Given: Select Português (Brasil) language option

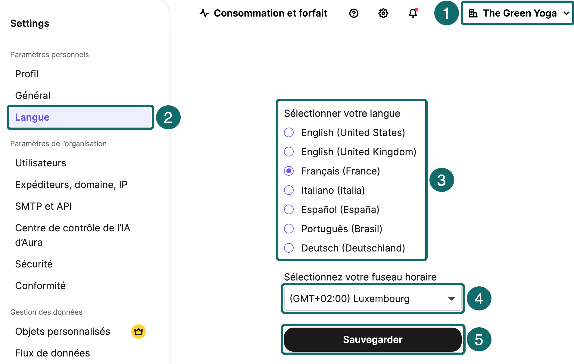Looking at the screenshot, I should pyautogui.click(x=289, y=229).
